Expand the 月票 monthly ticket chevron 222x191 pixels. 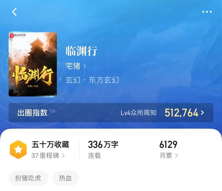pyautogui.click(x=176, y=156)
